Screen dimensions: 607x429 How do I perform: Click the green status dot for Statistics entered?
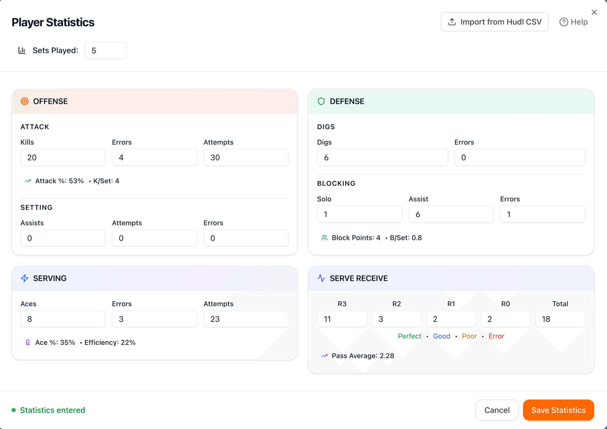[13, 410]
